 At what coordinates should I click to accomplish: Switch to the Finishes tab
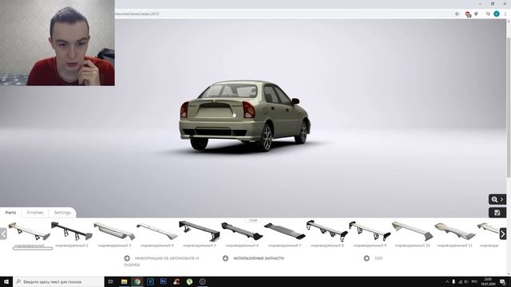35,213
